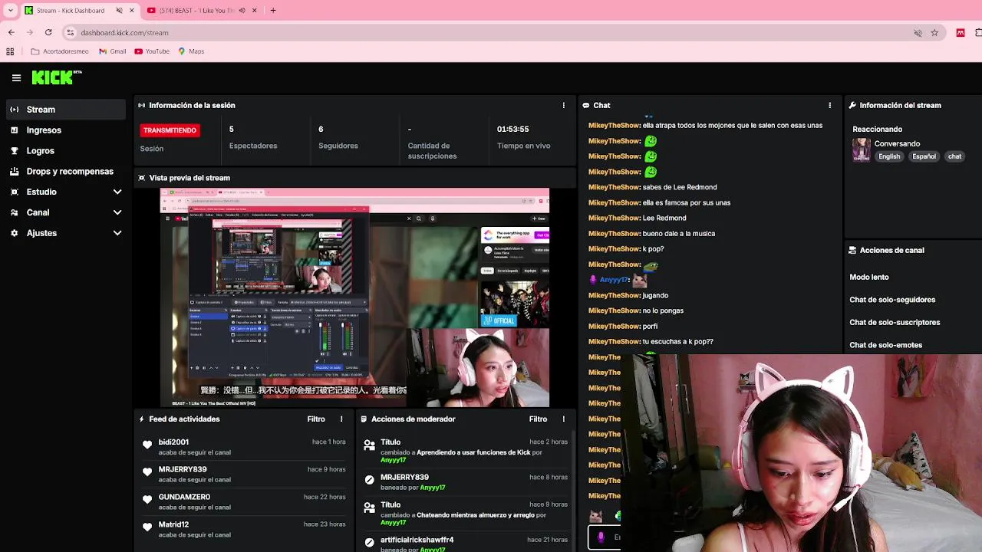Viewport: 982px width, 552px height.
Task: Click the Conversando category thumbnail
Action: point(862,149)
